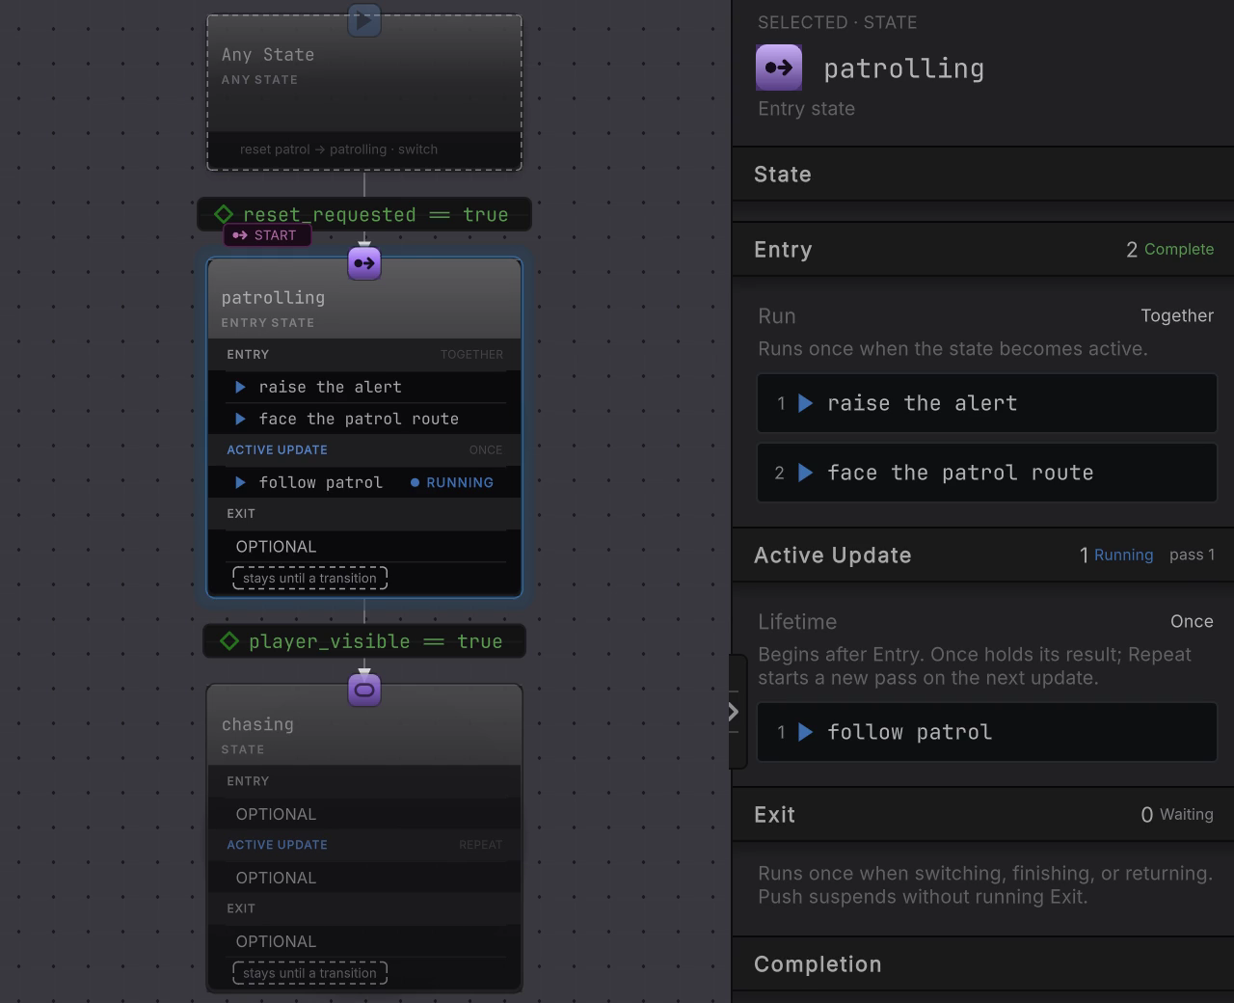
Task: Click the 0 Waiting exit status
Action: coord(1176,815)
